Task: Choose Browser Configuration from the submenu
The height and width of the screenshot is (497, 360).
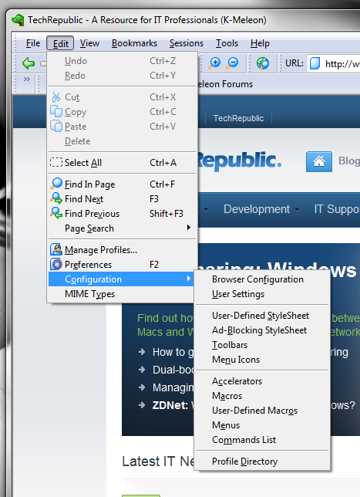Action: (257, 279)
